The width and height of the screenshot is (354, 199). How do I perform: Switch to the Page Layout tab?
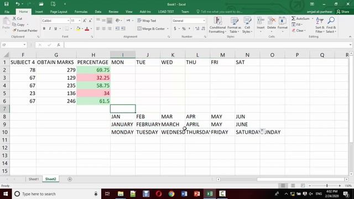click(x=59, y=12)
